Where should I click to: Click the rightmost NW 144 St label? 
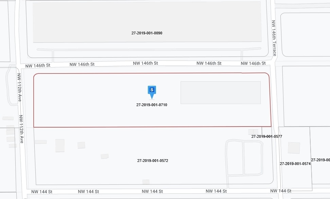[x=281, y=191]
